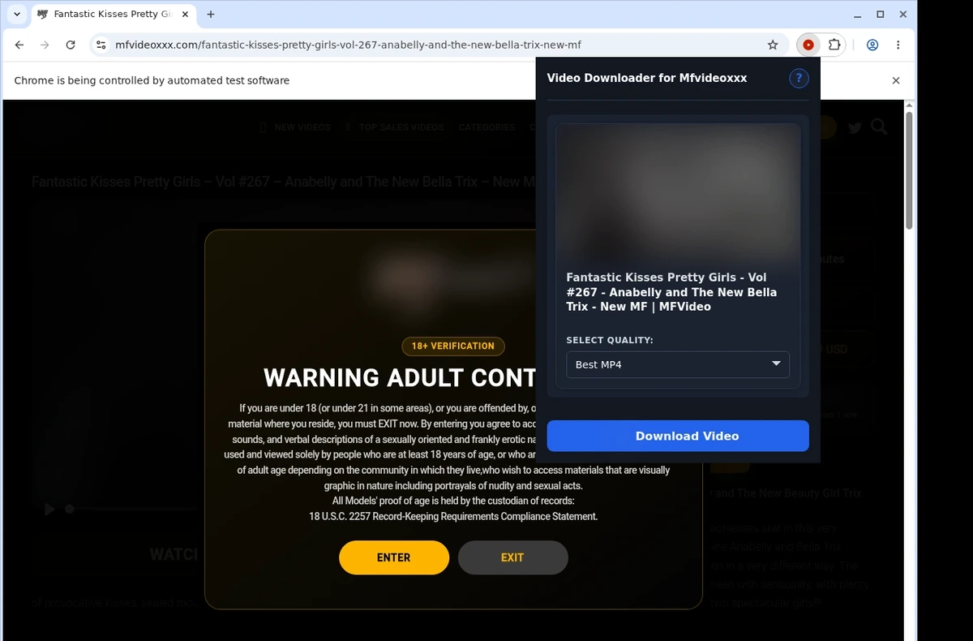Expand the Best MP4 quality dropdown
This screenshot has width=973, height=641.
click(678, 364)
